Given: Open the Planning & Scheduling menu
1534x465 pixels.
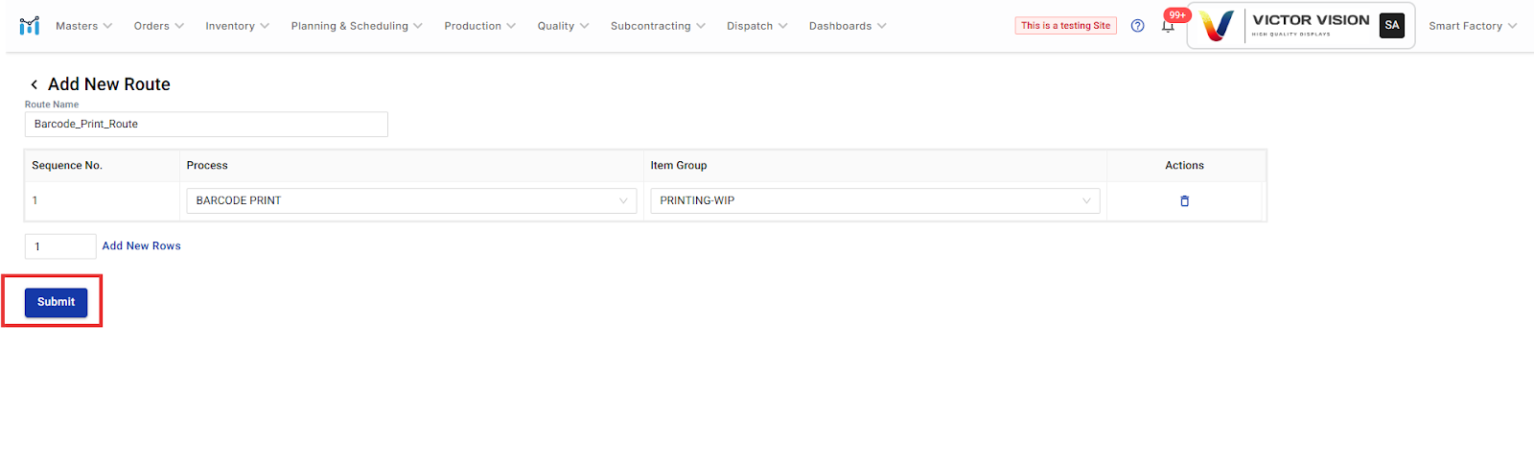Looking at the screenshot, I should (356, 26).
